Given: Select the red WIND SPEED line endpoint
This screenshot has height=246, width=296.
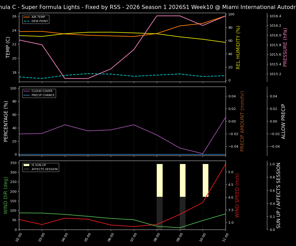Looking at the screenshot, I should click(x=225, y=163).
